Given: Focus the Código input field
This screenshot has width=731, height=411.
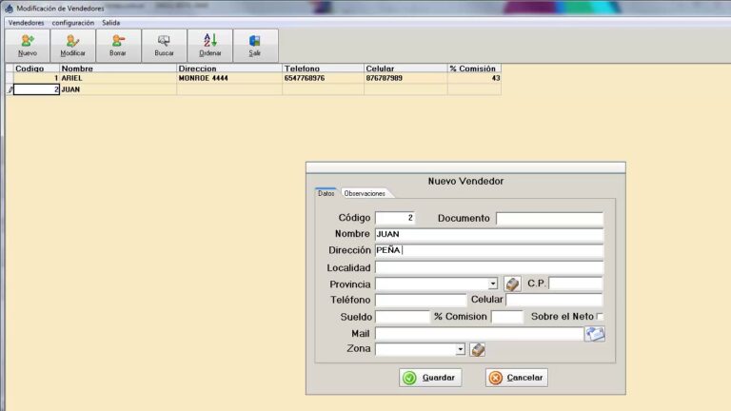Looking at the screenshot, I should click(395, 218).
